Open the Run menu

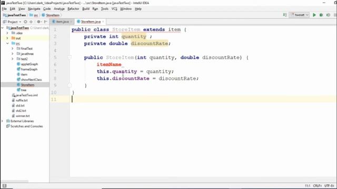(95, 9)
